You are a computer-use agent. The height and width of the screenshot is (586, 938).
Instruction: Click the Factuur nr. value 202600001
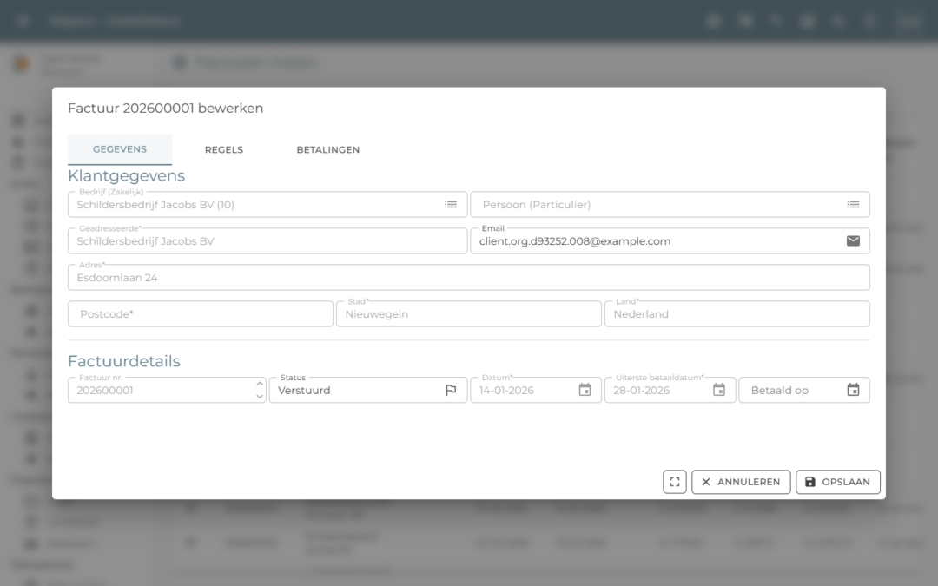pos(105,391)
